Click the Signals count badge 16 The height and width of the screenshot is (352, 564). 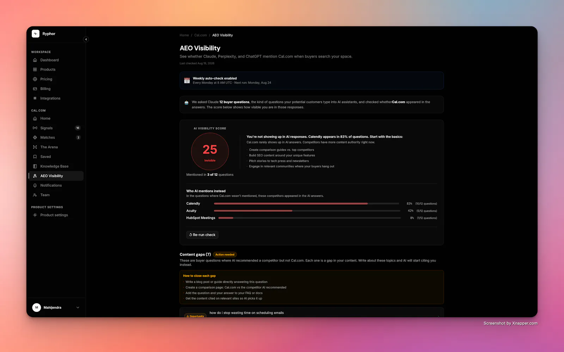click(x=78, y=128)
